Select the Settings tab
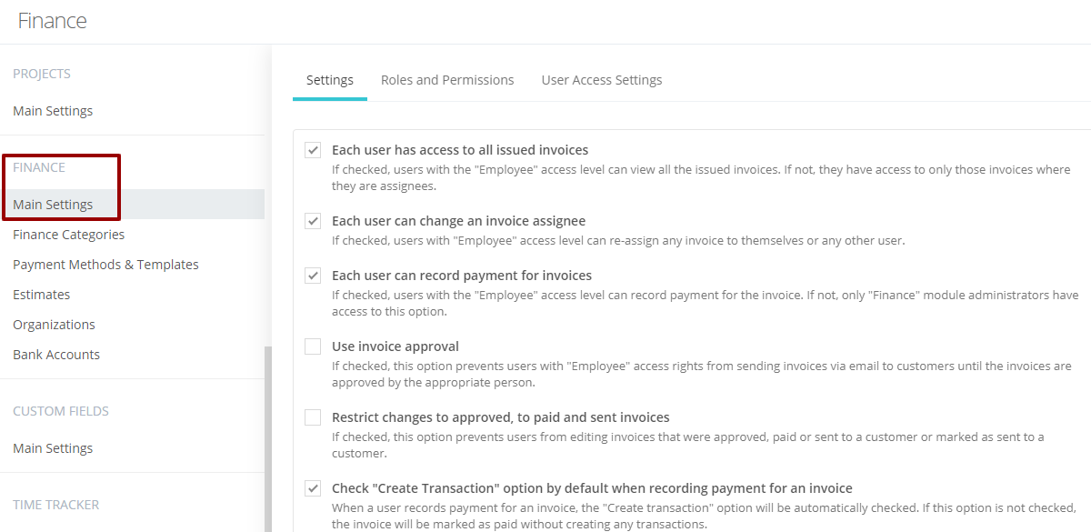 point(330,80)
